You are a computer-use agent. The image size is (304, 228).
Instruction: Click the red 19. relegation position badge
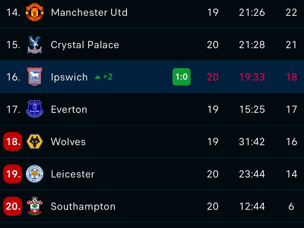[13, 174]
